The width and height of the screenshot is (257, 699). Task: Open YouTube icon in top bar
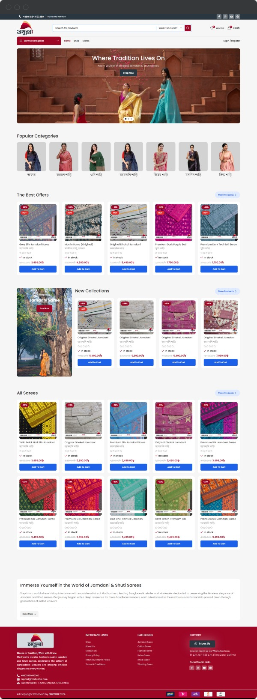[231, 17]
